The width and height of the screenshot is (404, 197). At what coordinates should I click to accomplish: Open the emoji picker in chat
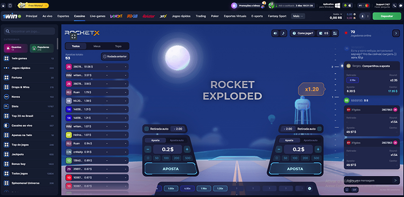click(x=346, y=189)
